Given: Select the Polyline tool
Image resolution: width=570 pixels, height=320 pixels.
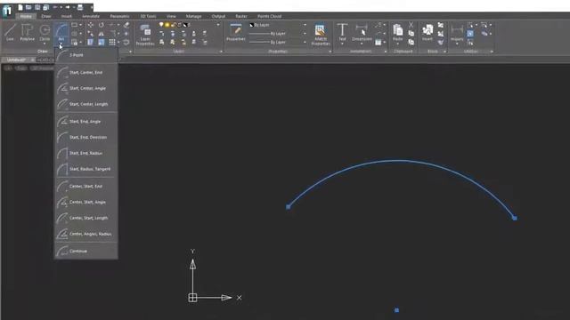Looking at the screenshot, I should (27, 32).
